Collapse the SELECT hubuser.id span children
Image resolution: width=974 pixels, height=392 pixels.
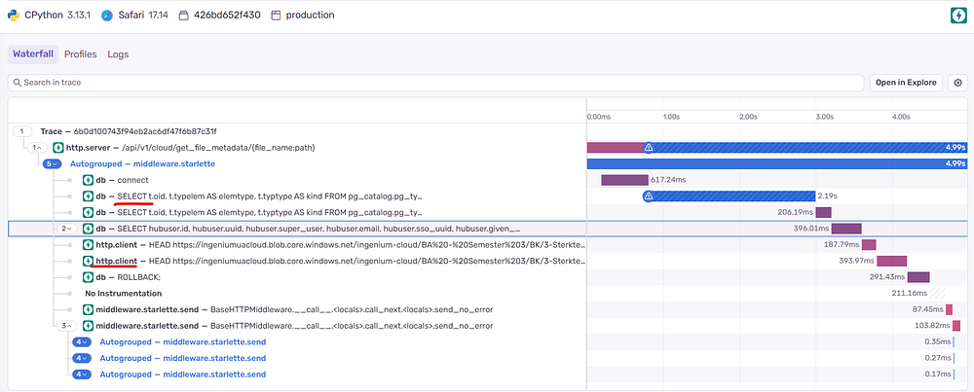tap(66, 229)
